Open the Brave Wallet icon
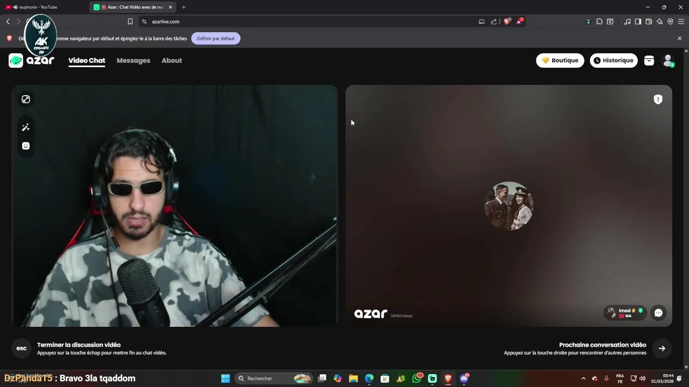Screen dimensions: 689x387 point(649,21)
